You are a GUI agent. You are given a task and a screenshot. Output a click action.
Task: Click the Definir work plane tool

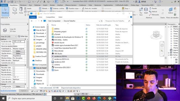(171, 11)
